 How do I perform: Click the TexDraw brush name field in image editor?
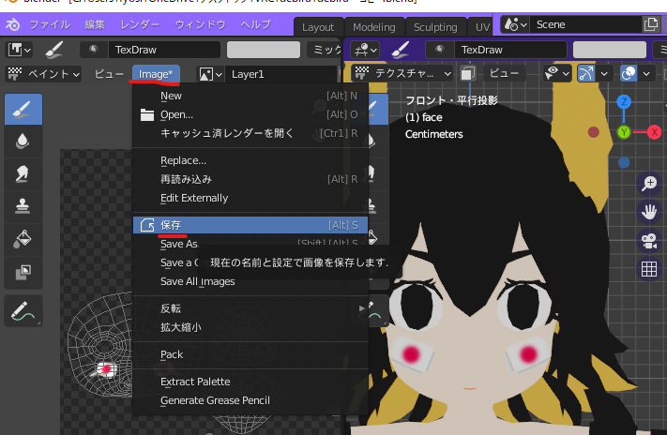pyautogui.click(x=164, y=50)
